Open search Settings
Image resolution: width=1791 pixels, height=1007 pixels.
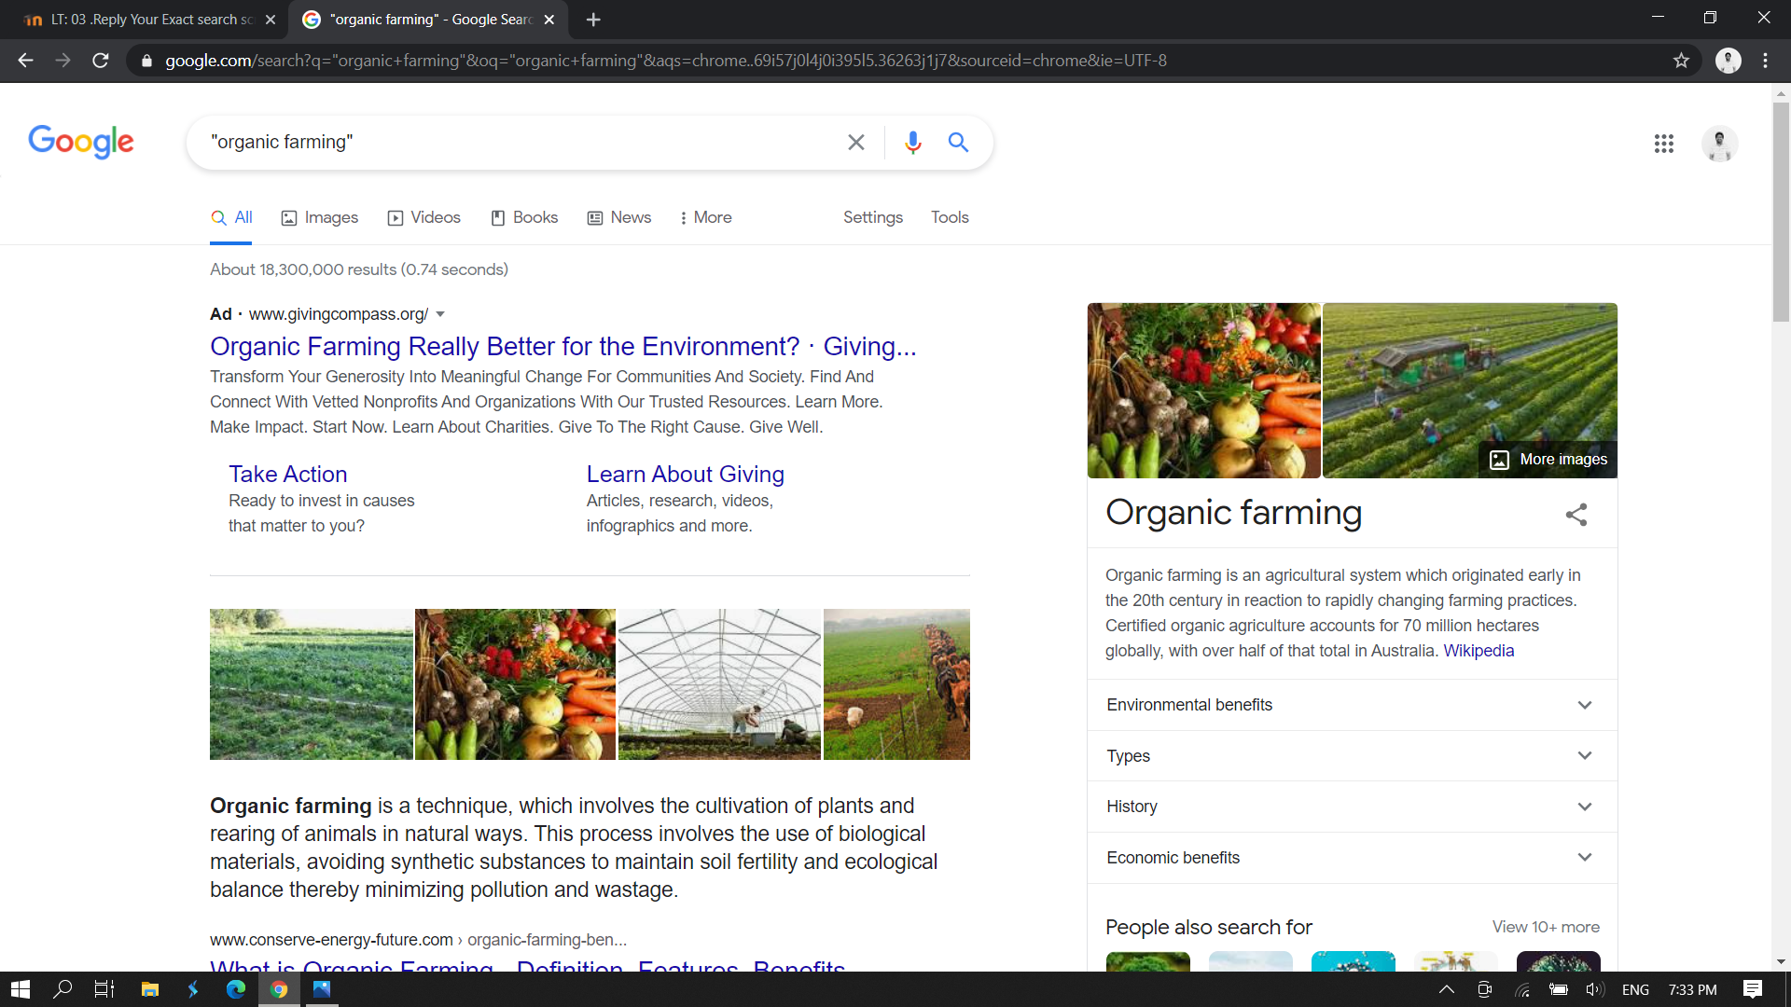pos(873,217)
